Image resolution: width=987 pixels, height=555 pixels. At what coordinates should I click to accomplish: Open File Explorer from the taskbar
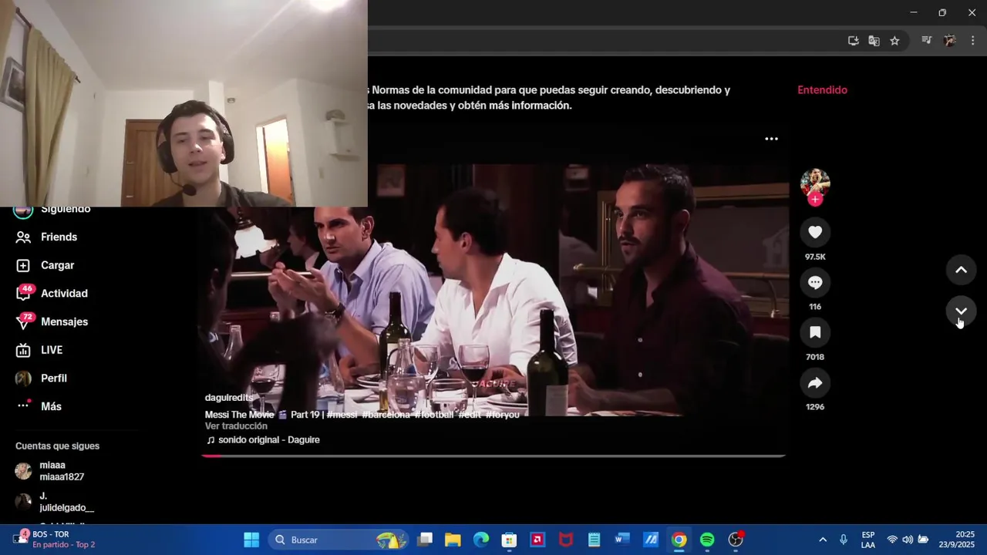coord(453,540)
